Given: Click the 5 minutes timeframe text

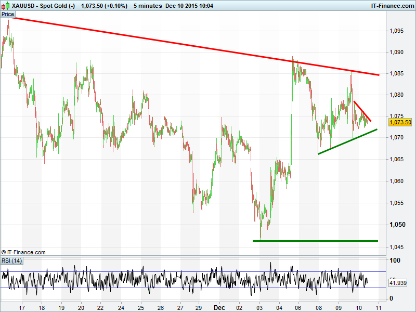Looking at the screenshot, I should pos(148,6).
